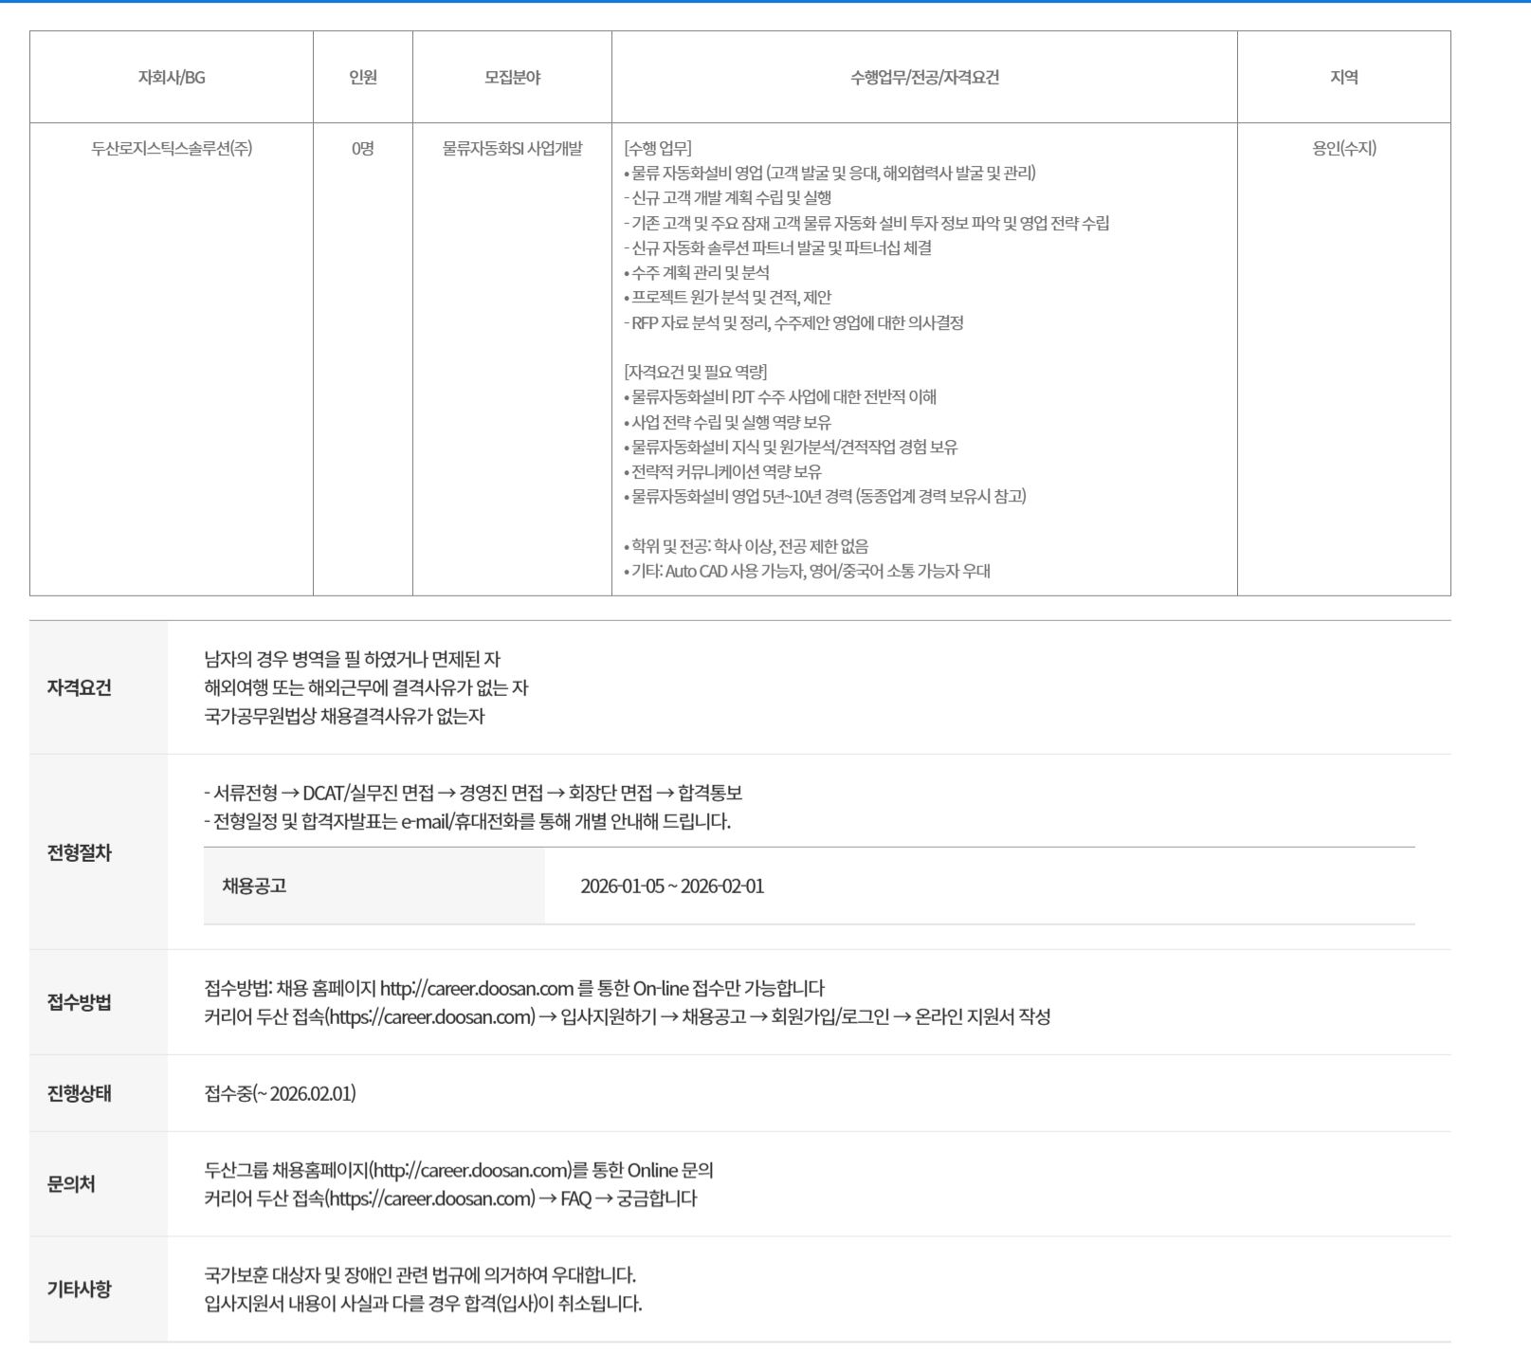Screen dimensions: 1531x1353
Task: Click the 두산로지스틱스솔루션(주) company cell
Action: 172,149
